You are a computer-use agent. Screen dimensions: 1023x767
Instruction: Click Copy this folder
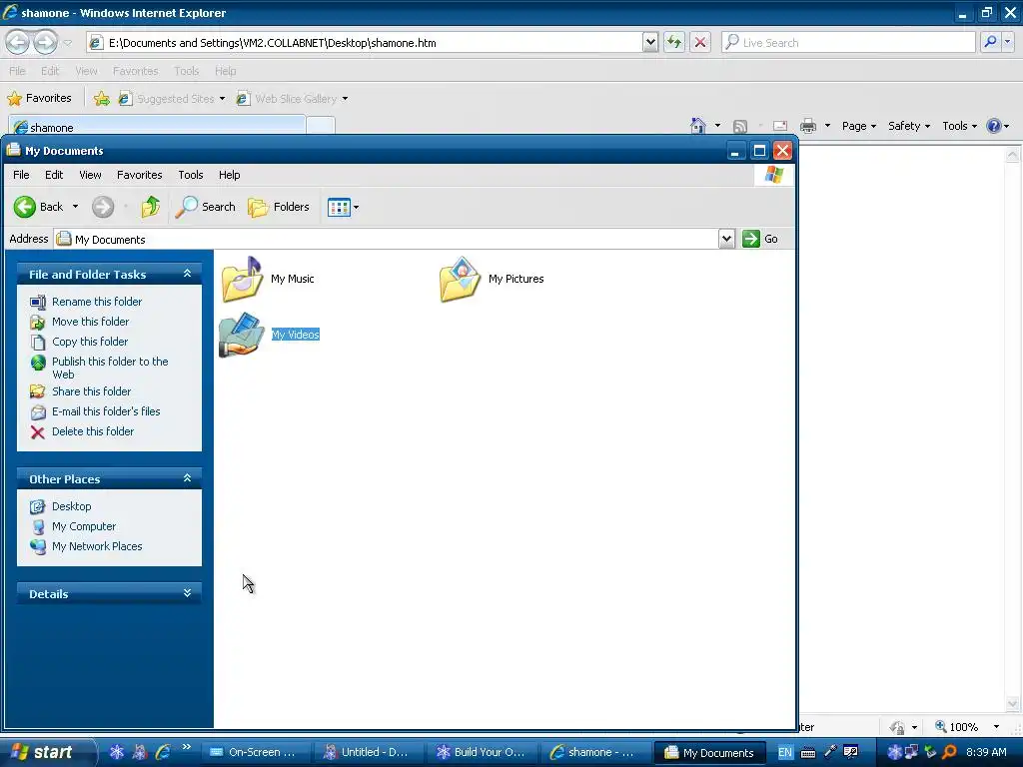pyautogui.click(x=89, y=342)
